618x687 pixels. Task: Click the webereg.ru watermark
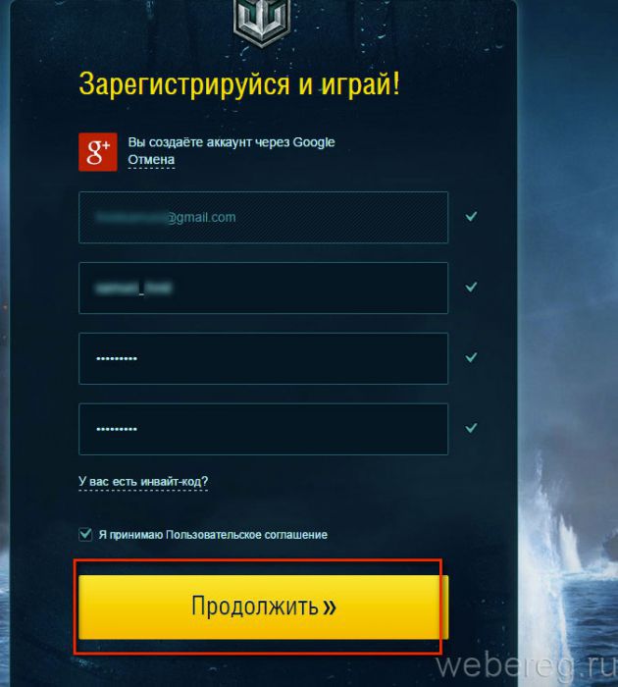click(527, 666)
